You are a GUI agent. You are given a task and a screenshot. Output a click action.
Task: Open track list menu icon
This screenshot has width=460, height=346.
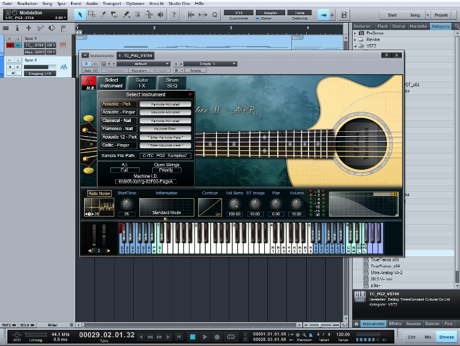(x=6, y=28)
